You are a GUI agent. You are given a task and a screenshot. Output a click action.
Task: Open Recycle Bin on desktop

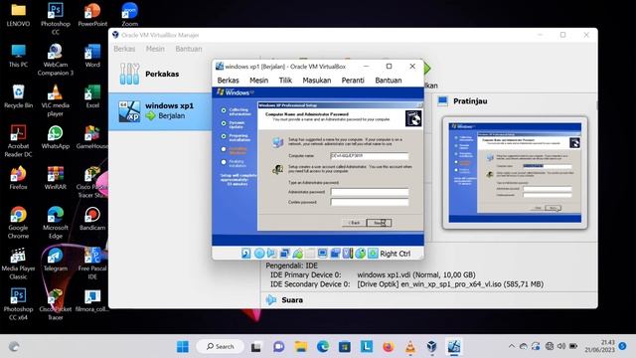click(18, 96)
